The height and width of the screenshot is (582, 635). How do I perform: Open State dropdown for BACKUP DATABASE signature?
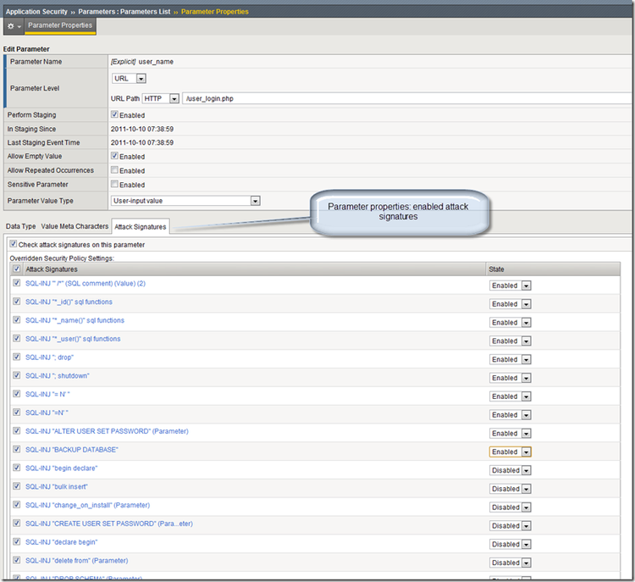click(510, 452)
